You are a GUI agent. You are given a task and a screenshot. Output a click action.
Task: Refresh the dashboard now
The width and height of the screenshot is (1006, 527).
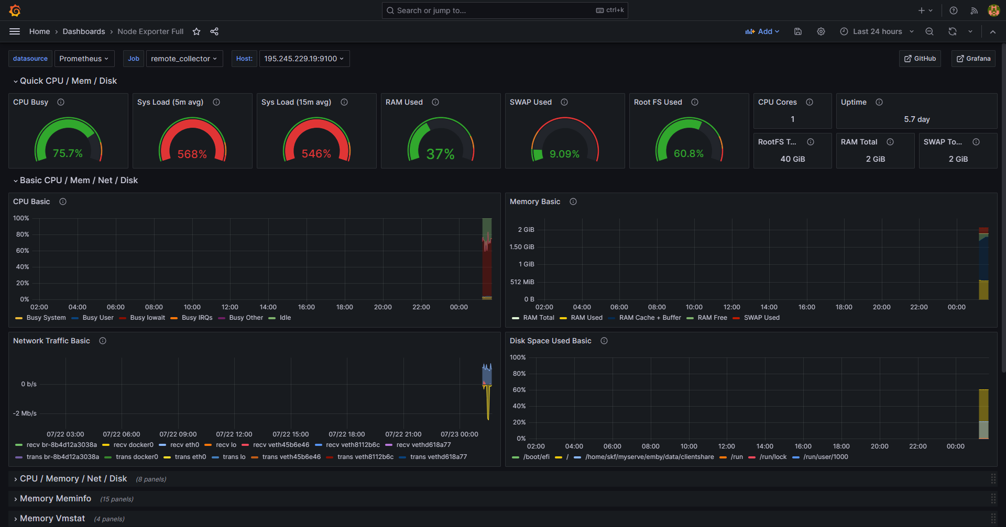[x=953, y=31]
